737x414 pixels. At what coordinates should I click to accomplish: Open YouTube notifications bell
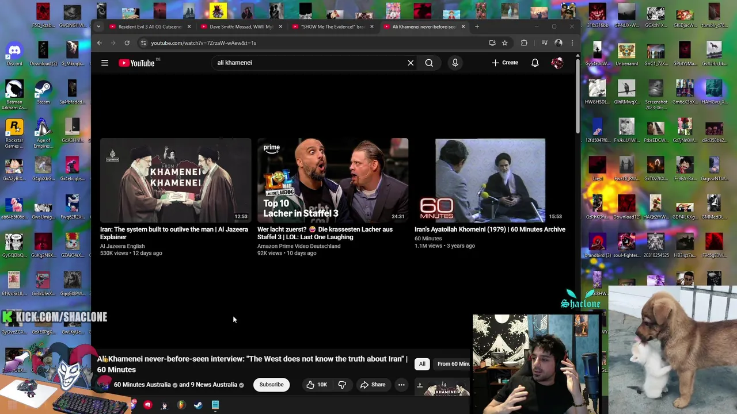point(535,63)
